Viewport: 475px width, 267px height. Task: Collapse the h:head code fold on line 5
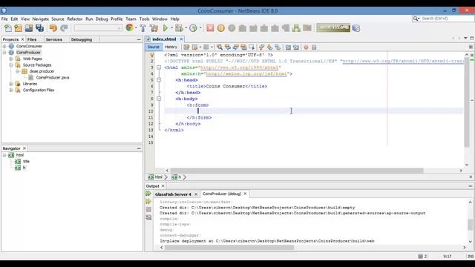pyautogui.click(x=159, y=80)
